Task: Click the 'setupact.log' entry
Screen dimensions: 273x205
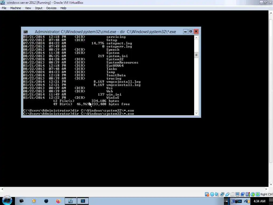Action: coord(119,43)
